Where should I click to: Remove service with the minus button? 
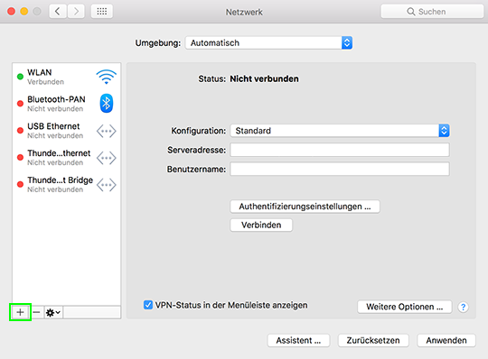37,312
